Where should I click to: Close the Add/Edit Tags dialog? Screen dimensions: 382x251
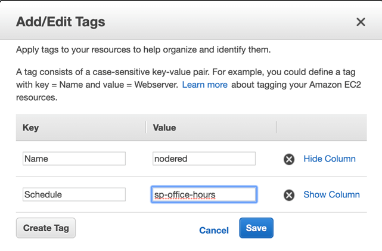click(361, 22)
